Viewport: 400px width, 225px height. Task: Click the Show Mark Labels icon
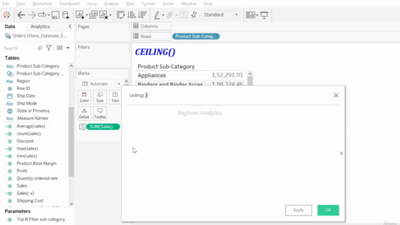[x=183, y=15]
